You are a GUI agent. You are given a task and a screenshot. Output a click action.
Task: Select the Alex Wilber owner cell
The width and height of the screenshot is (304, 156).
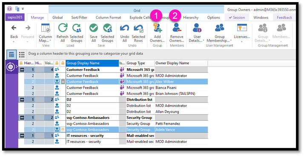point(181,82)
